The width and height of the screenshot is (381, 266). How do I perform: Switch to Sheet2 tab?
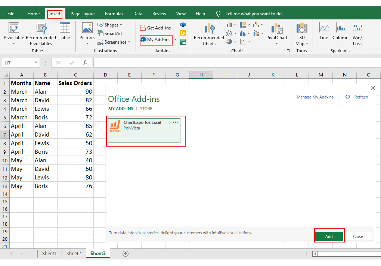[x=74, y=254]
